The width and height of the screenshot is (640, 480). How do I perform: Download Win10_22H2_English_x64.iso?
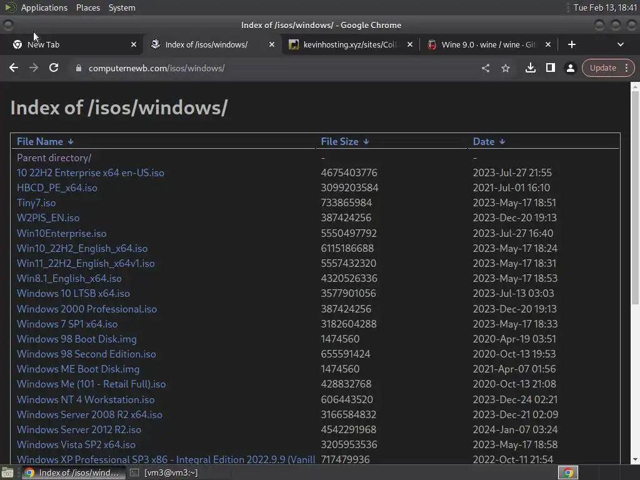point(82,248)
